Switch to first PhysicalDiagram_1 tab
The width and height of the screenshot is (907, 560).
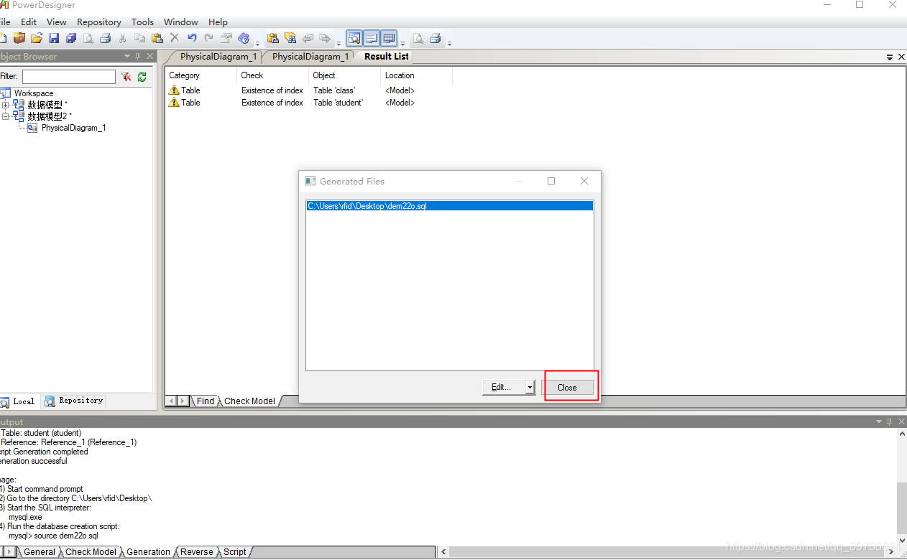coord(218,57)
